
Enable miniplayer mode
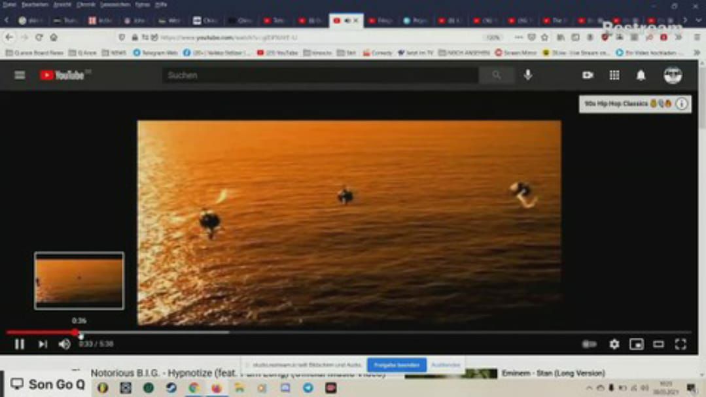636,344
